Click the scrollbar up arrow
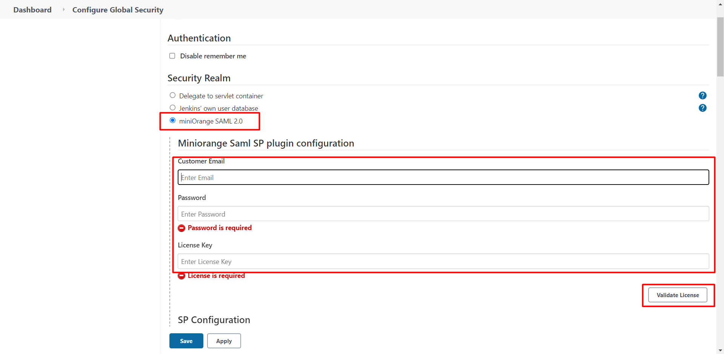The image size is (724, 354). (720, 4)
